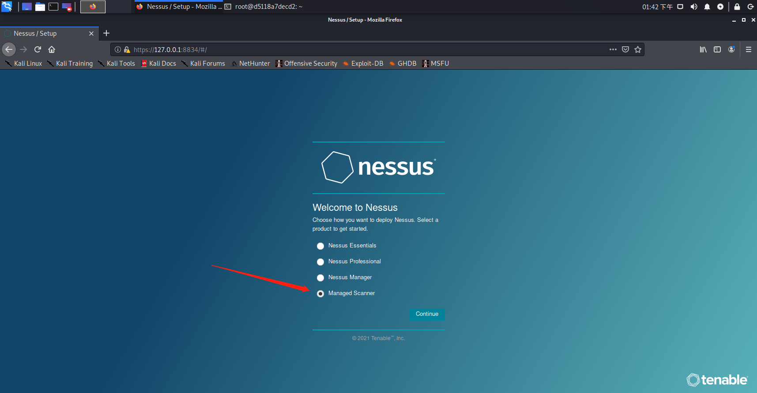
Task: Open the page actions three-dot menu
Action: point(613,49)
